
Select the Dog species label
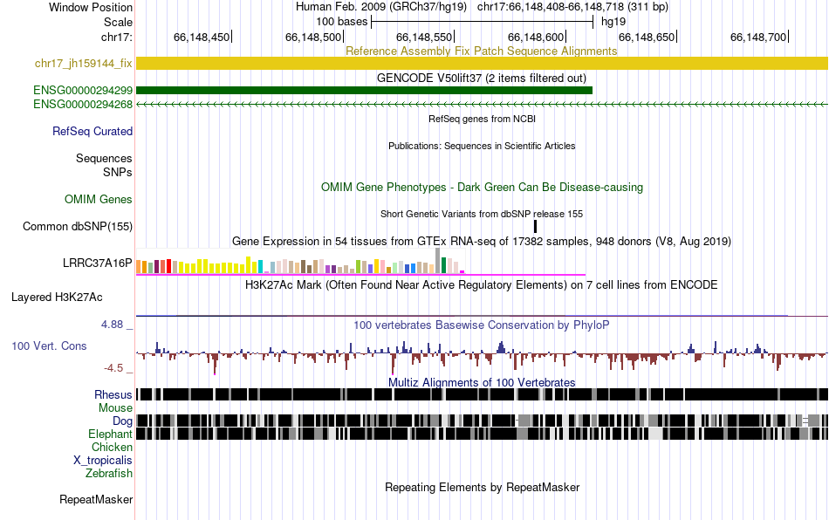pos(123,421)
